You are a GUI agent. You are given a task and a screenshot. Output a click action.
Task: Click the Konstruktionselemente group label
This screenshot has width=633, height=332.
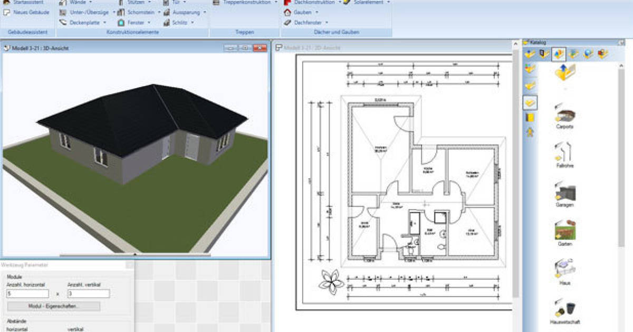click(x=132, y=32)
